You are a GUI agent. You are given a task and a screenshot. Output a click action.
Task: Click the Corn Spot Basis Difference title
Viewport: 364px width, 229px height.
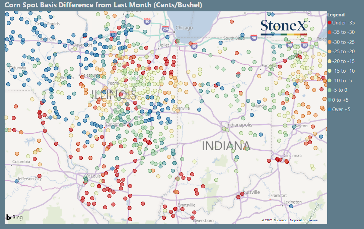103,5
